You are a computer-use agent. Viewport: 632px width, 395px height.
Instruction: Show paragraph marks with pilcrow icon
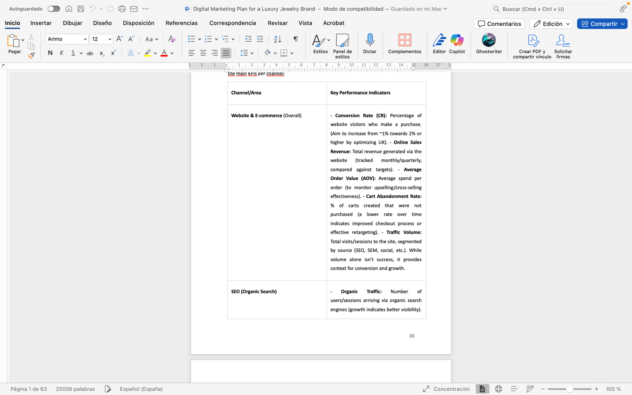[295, 39]
